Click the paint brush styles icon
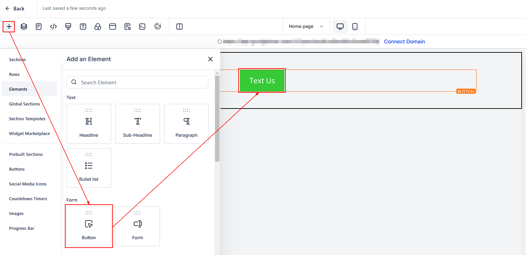The image size is (526, 255). (x=68, y=27)
